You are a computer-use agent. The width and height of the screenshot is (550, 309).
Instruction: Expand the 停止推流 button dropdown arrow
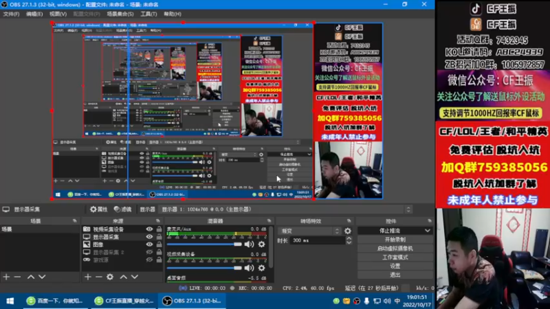(428, 231)
